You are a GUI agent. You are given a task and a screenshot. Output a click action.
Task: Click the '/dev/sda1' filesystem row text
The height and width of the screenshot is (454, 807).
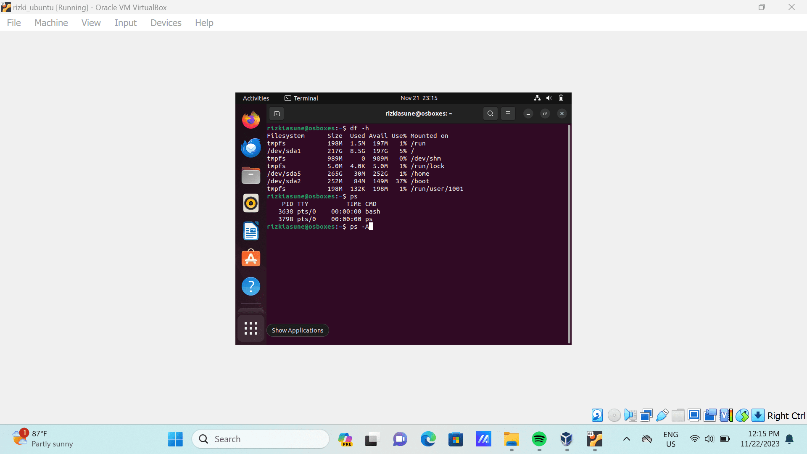point(284,151)
